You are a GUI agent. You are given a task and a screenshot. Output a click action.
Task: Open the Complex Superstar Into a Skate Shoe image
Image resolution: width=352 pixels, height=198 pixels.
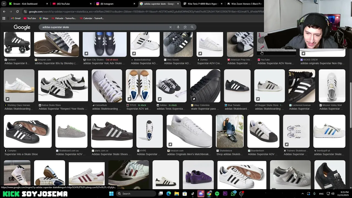[x=28, y=131]
